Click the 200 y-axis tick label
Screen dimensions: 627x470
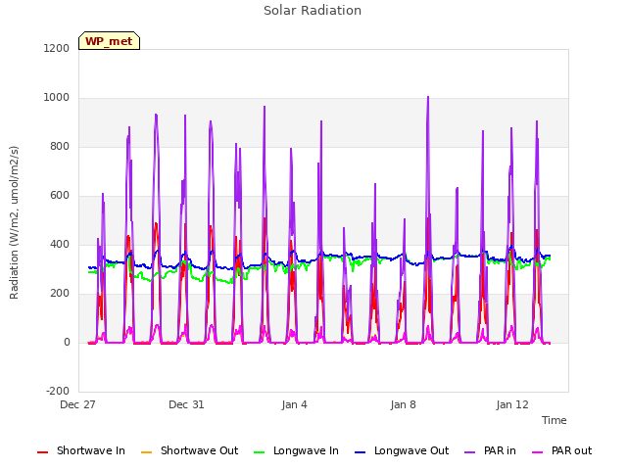point(60,294)
